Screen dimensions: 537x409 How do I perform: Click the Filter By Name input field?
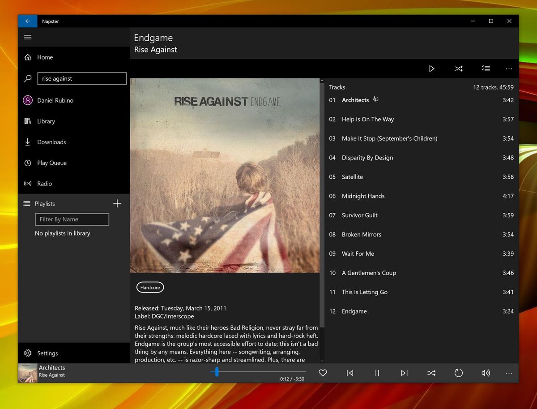point(72,219)
